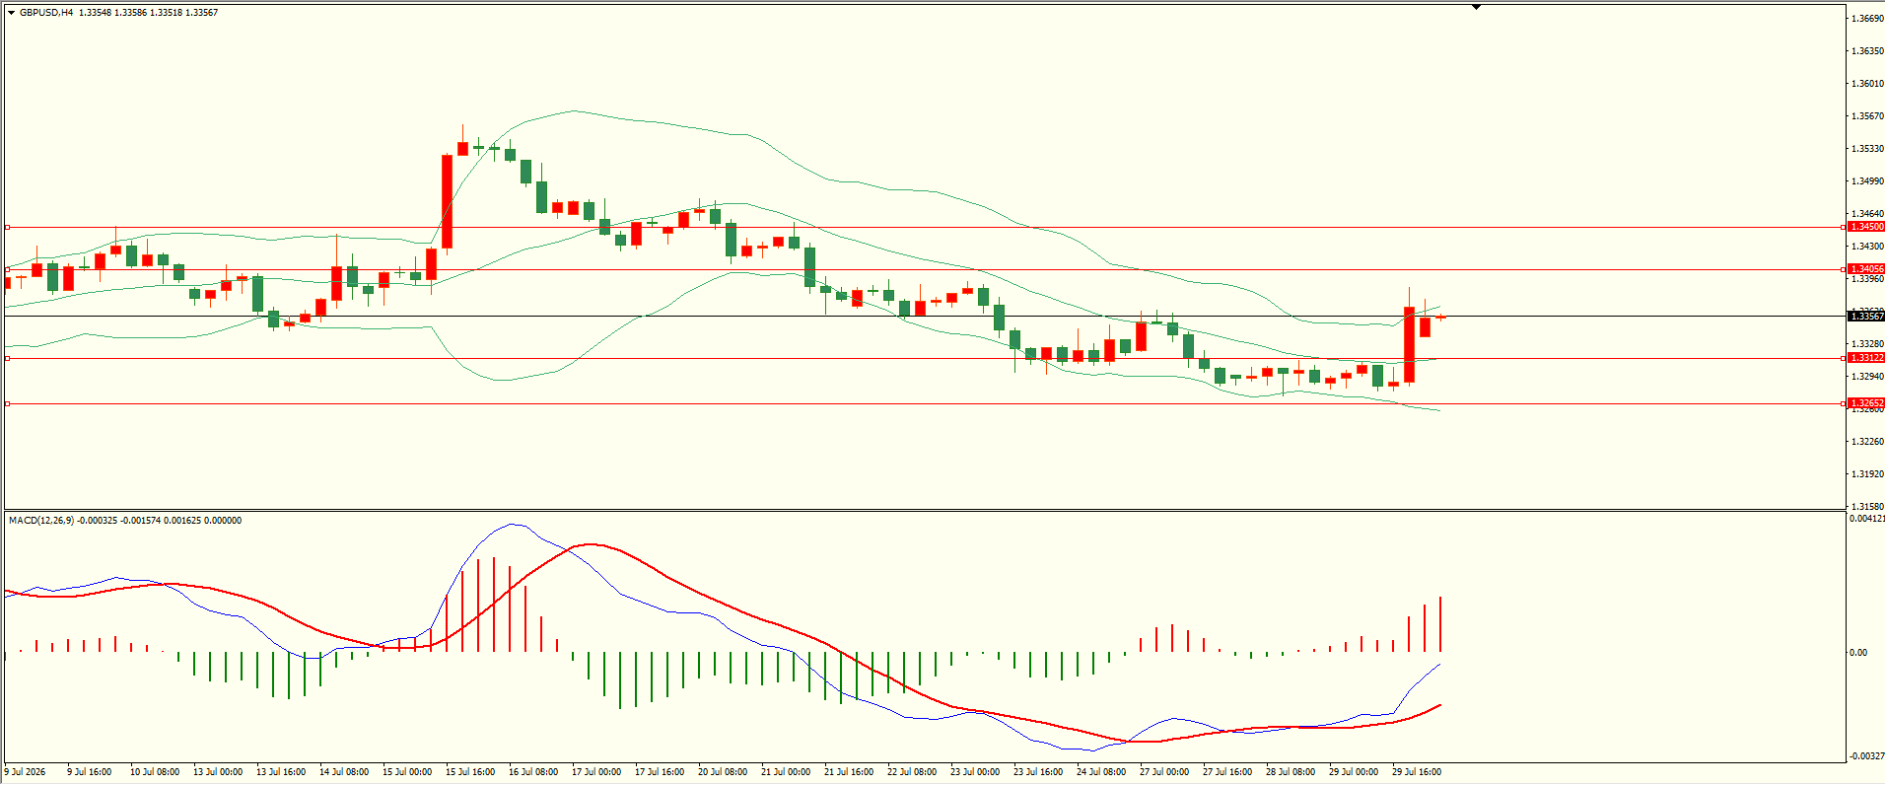
Task: Click the MACD(12,26,9) indicator label
Action: [x=40, y=521]
